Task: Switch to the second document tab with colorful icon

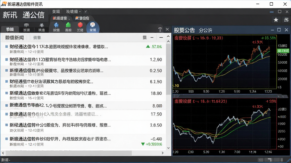Action: click(x=82, y=18)
